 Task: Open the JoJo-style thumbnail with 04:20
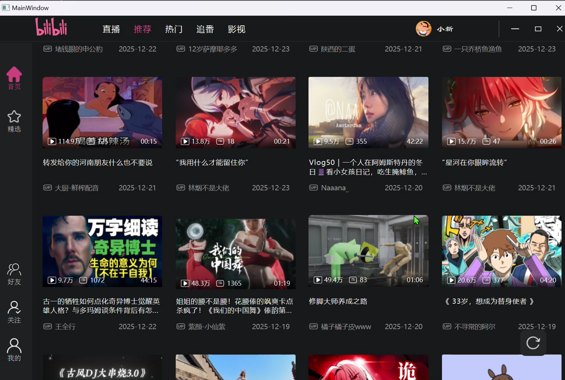(x=502, y=251)
